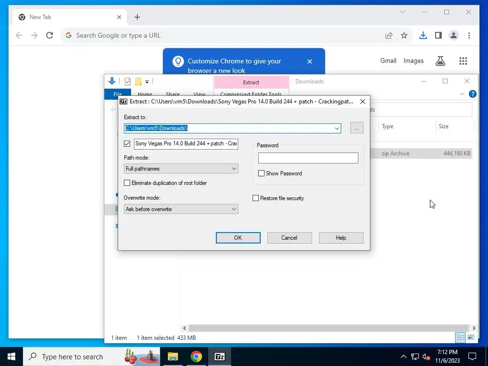Open the Google apps grid
The height and width of the screenshot is (366, 488).
tap(463, 61)
